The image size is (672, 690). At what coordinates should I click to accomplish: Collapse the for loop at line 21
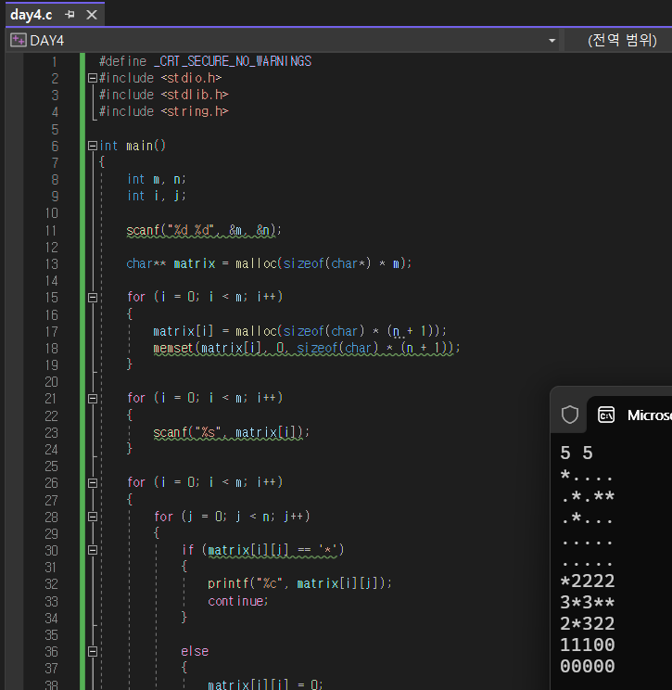[x=93, y=399]
